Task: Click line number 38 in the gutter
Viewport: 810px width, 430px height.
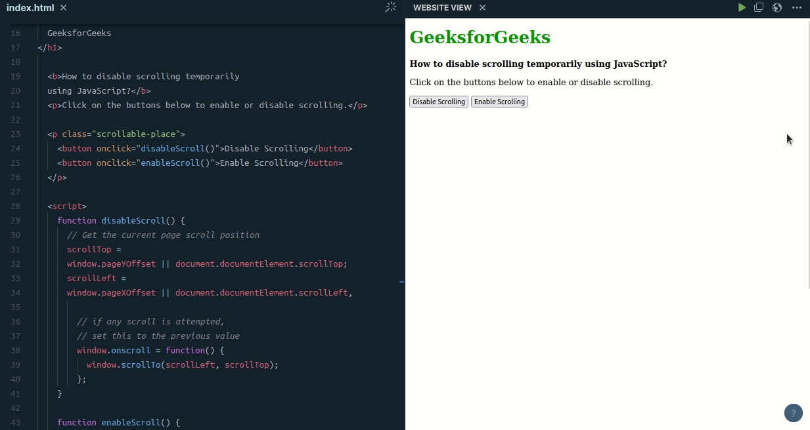Action: click(x=14, y=350)
